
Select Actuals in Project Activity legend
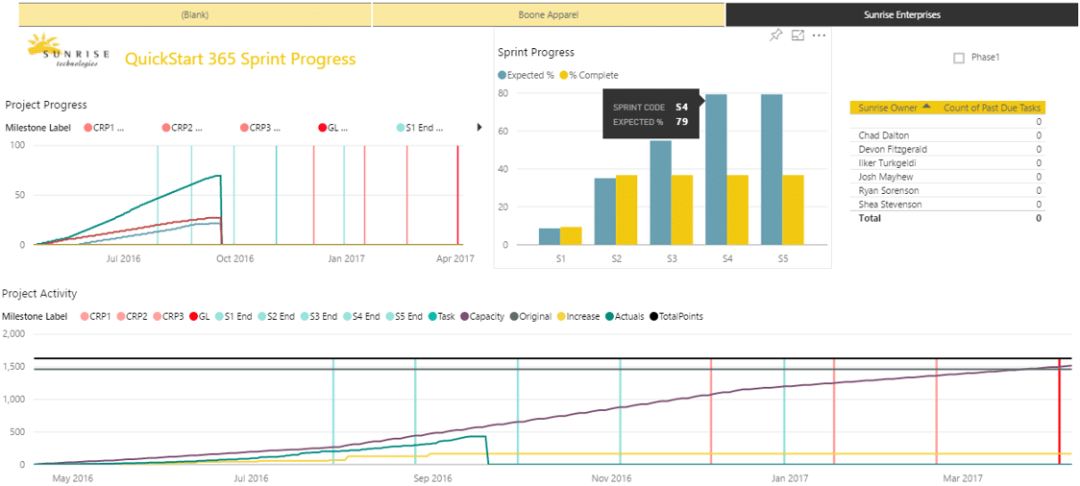(625, 317)
